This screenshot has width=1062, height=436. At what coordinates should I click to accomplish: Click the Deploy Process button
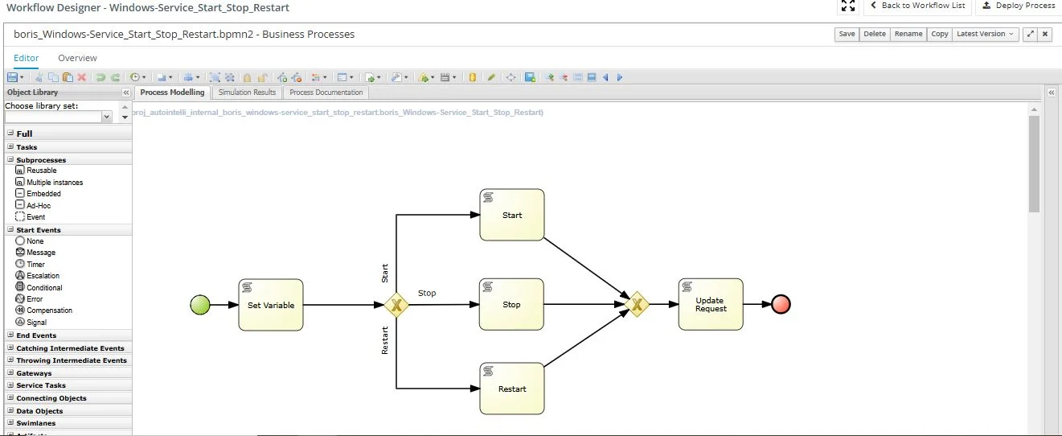pyautogui.click(x=1018, y=6)
